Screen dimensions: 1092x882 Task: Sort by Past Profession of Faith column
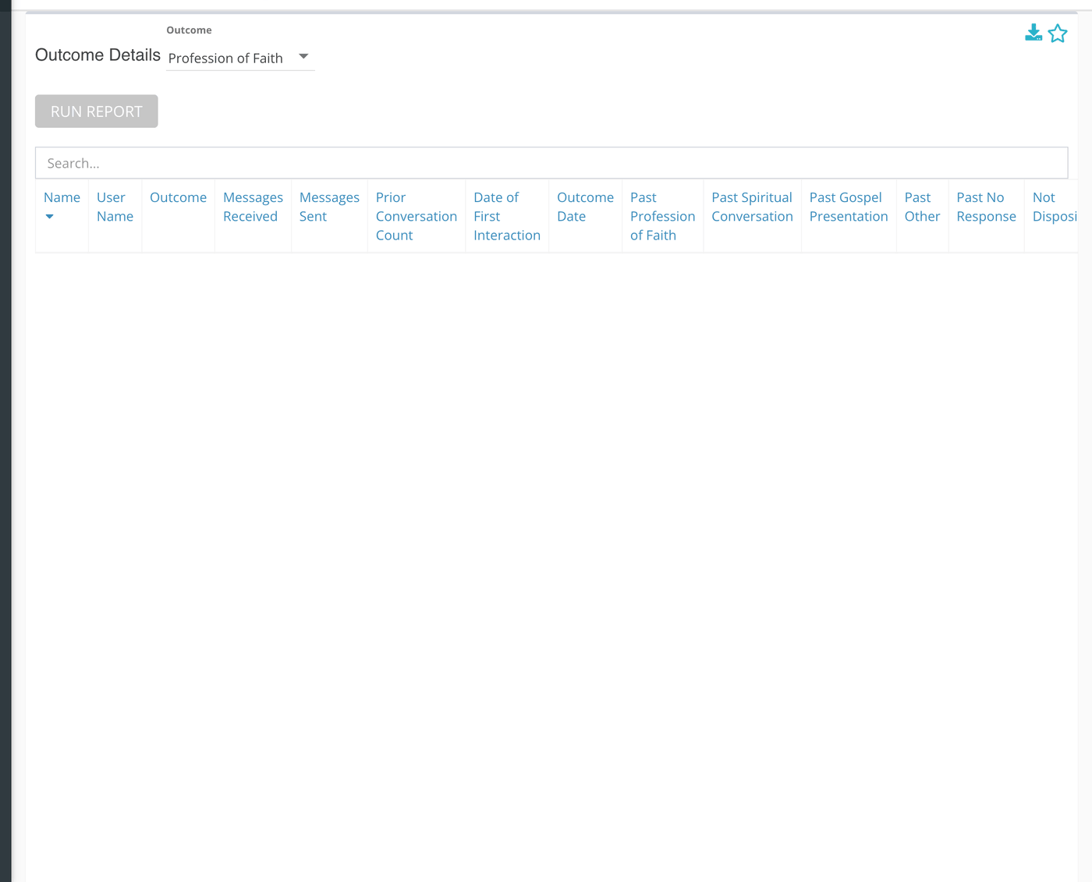tap(662, 216)
